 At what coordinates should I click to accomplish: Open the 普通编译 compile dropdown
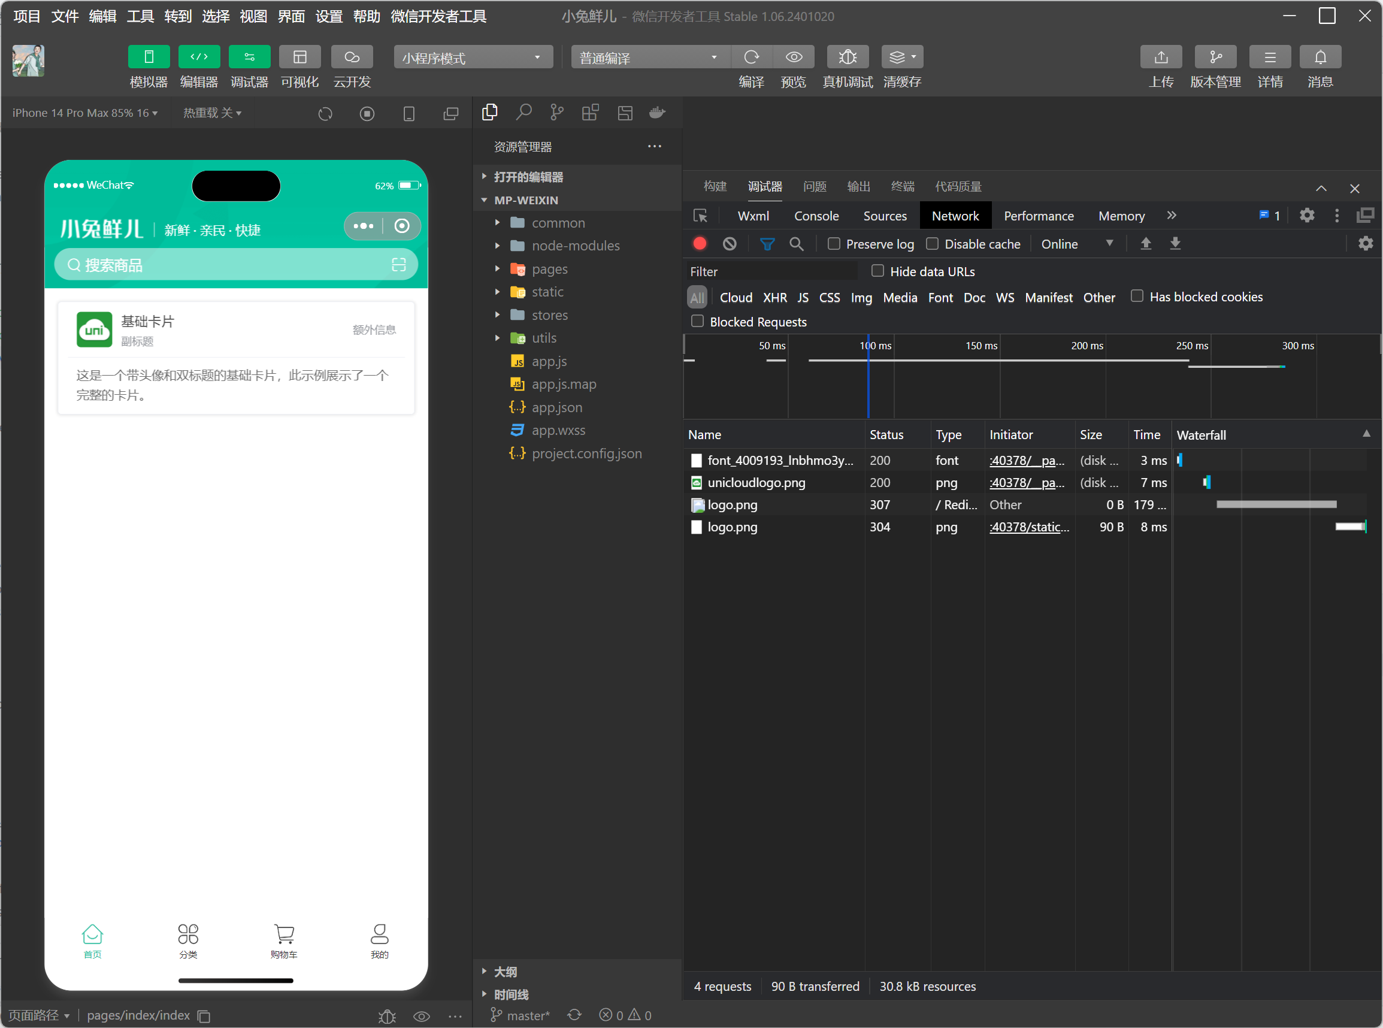point(650,58)
